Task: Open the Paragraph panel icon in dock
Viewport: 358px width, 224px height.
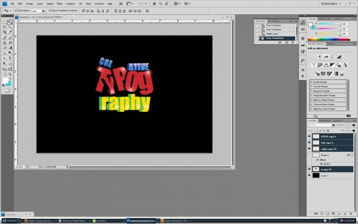Action: coord(303,76)
